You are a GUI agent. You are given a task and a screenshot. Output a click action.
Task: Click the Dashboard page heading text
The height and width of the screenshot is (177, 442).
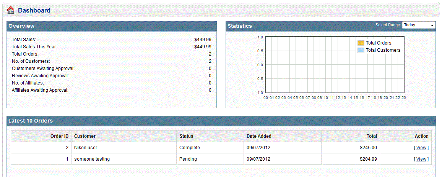[34, 10]
